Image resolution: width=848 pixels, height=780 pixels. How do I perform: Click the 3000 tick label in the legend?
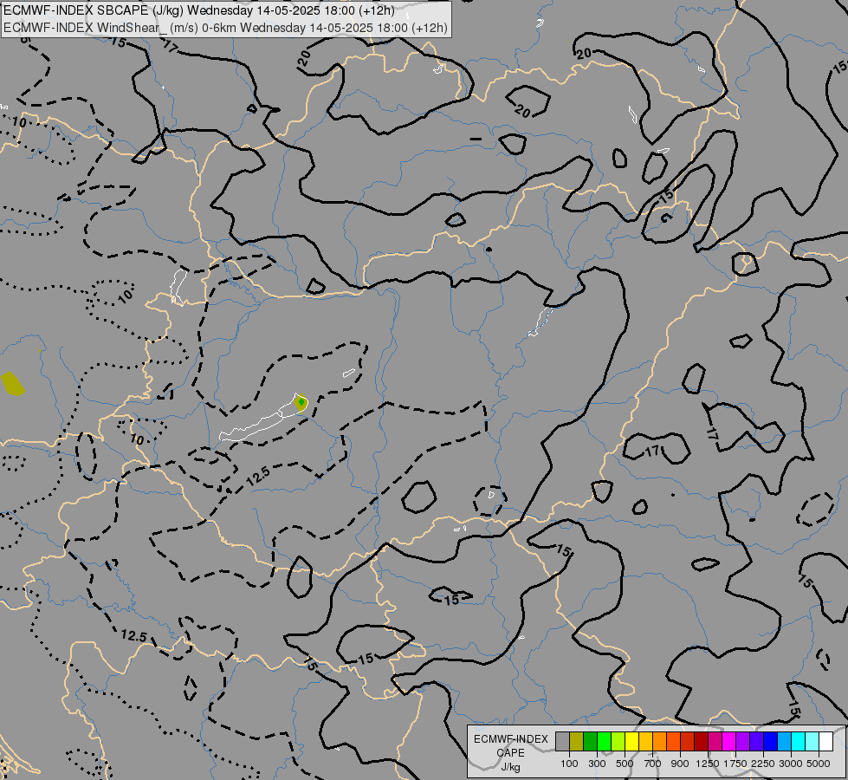click(x=791, y=764)
